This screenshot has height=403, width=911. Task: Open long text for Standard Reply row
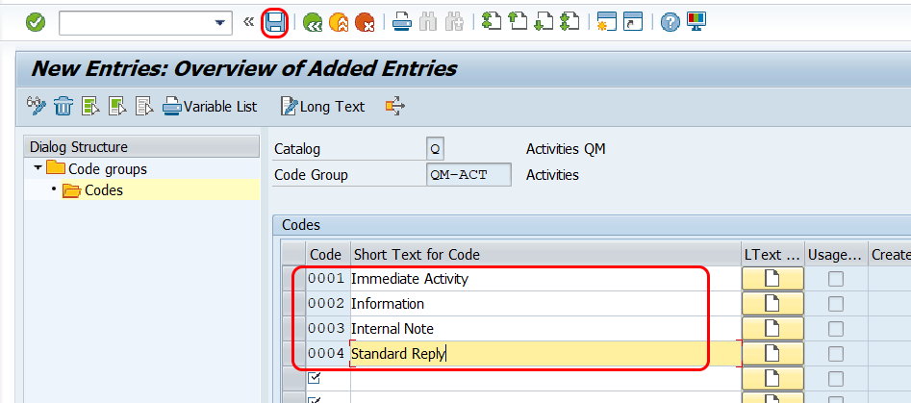(x=772, y=354)
